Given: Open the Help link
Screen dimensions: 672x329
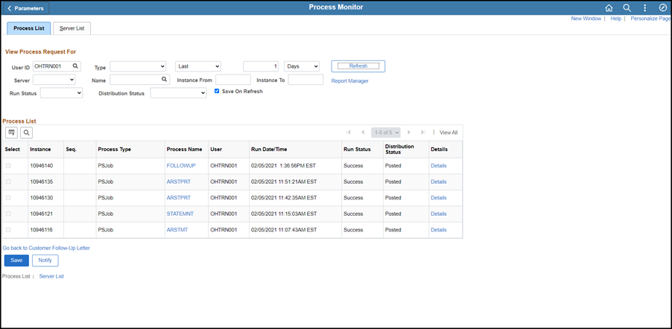Looking at the screenshot, I should click(616, 19).
